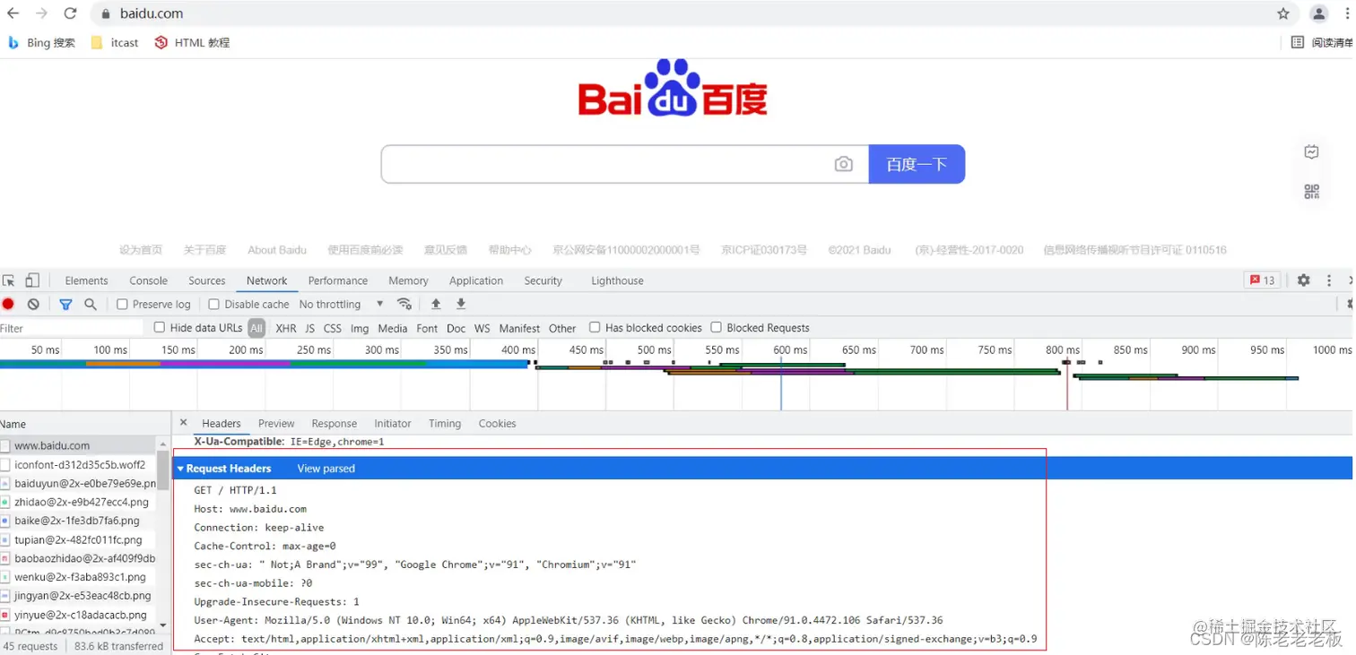The height and width of the screenshot is (655, 1356).
Task: Open the 设为首页 footer link
Action: (x=141, y=250)
